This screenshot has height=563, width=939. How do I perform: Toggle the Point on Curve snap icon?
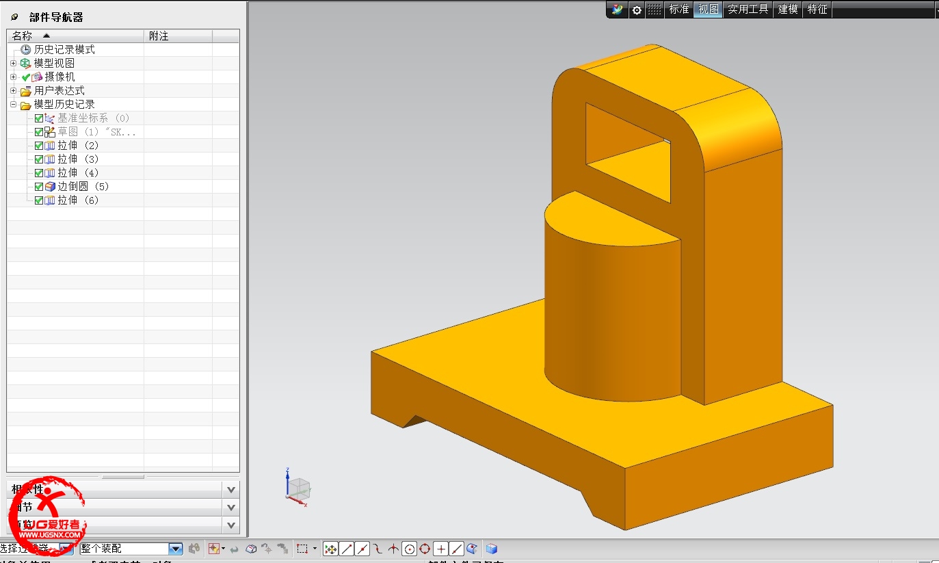(457, 549)
